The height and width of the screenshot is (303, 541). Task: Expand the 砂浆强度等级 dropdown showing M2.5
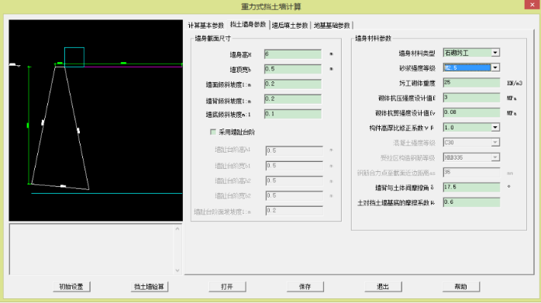point(495,67)
